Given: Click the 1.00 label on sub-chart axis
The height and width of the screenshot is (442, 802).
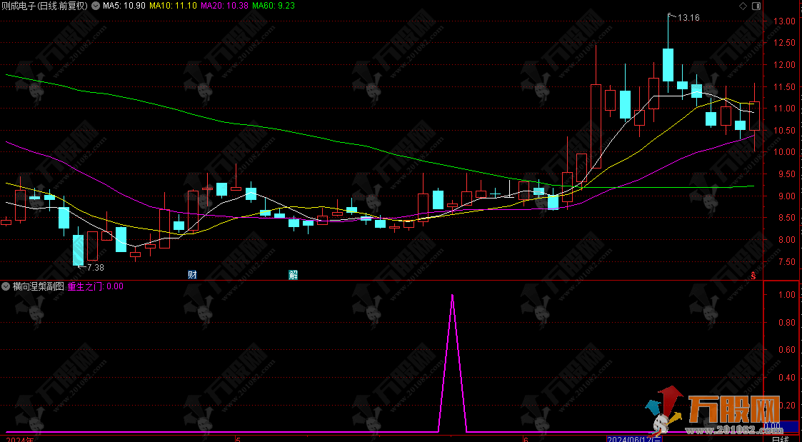Looking at the screenshot, I should tap(786, 295).
